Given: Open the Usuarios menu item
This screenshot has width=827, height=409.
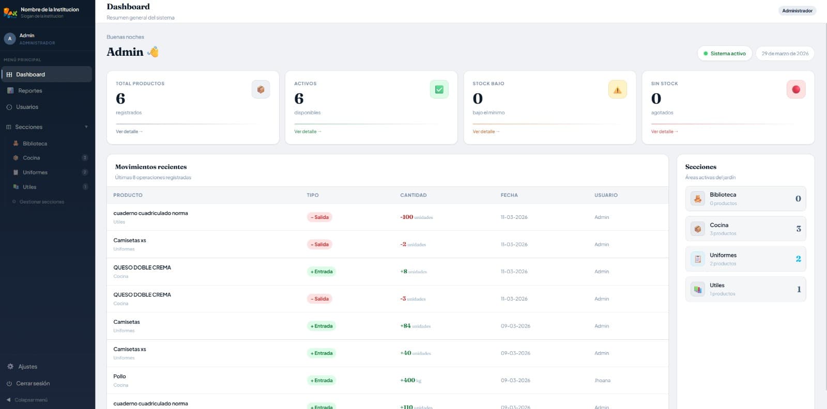Looking at the screenshot, I should (27, 107).
